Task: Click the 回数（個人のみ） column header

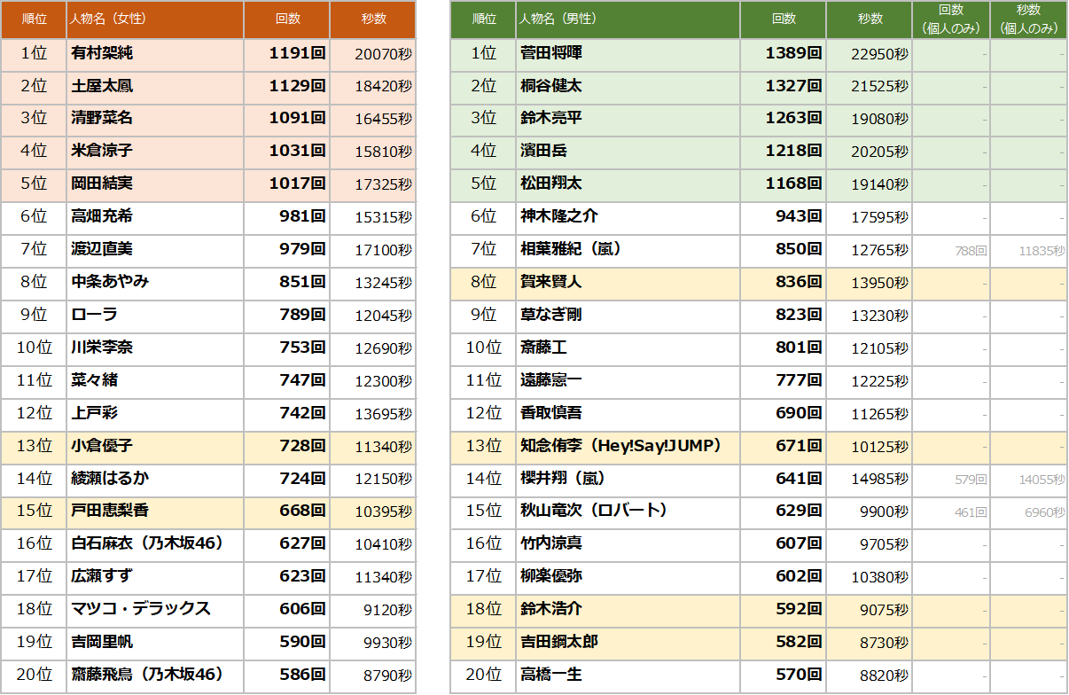Action: pyautogui.click(x=950, y=20)
